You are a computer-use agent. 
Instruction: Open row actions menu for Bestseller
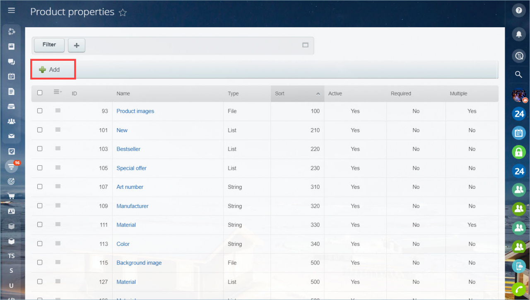click(x=58, y=149)
